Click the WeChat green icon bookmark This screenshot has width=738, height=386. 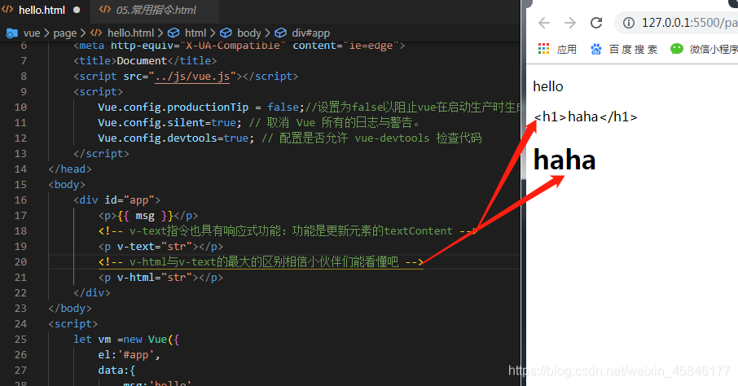tap(677, 49)
